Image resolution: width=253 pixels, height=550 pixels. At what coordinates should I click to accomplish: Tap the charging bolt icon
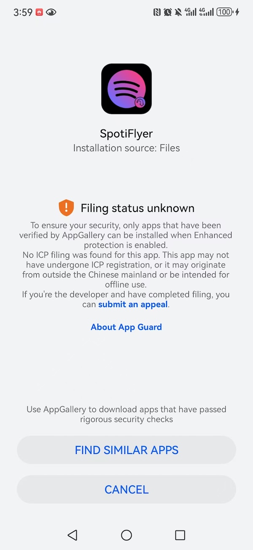237,12
